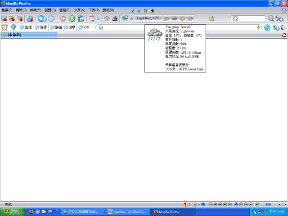
Task: Open the 說明(H) menu
Action: pyautogui.click(x=108, y=10)
